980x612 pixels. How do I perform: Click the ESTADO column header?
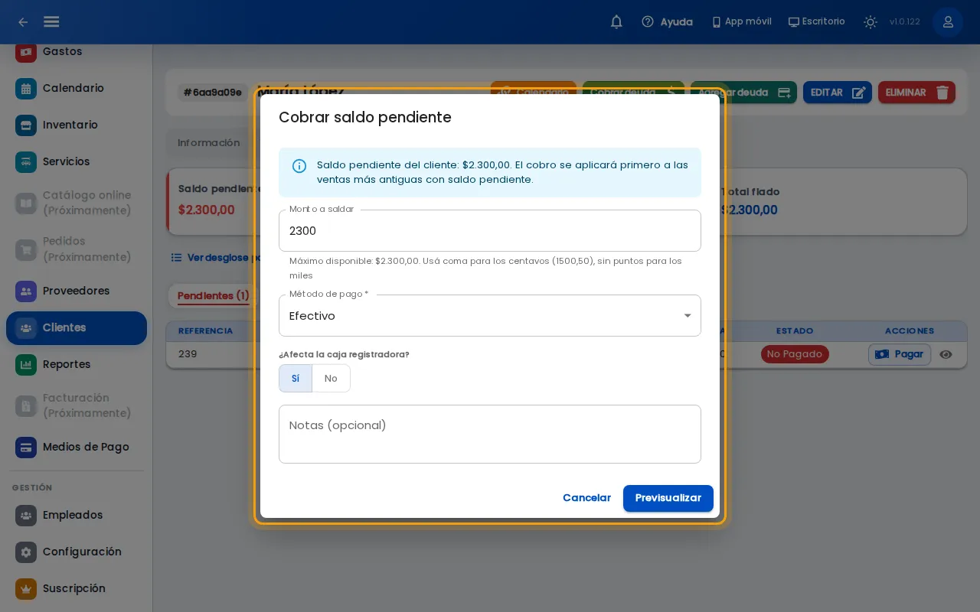[795, 331]
